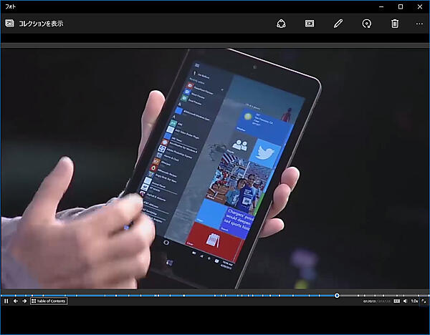Screen dimensions: 430x335
Task: Click the hamburger menu on the tablet screen
Action: pos(197,65)
